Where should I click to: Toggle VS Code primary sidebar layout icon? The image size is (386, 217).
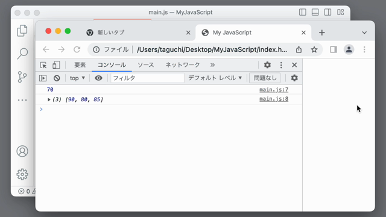303,12
